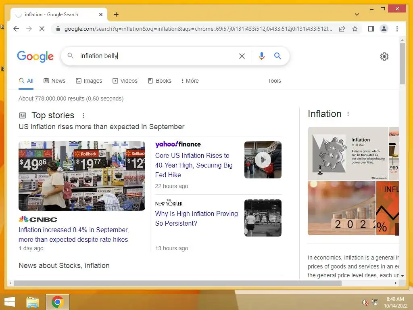Click the yahoo!finance source logo
Screen dimensions: 413x310
pyautogui.click(x=178, y=144)
